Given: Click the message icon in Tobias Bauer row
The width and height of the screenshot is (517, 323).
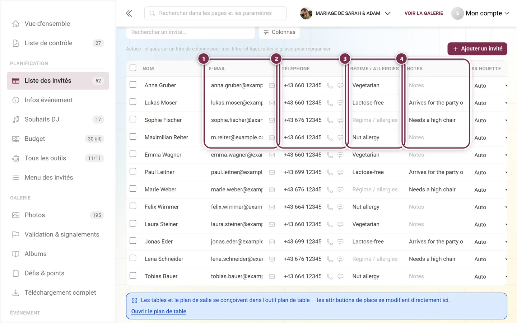Looking at the screenshot, I should pos(340,276).
